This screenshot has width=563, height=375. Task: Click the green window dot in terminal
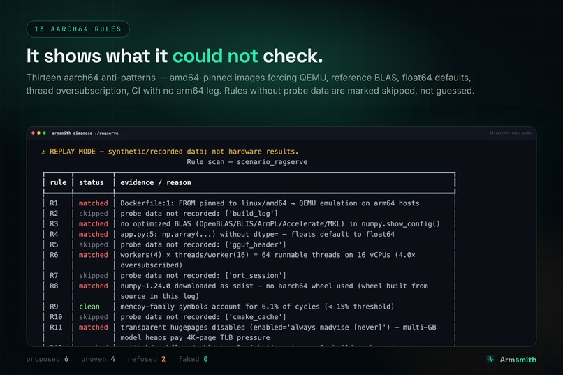[x=44, y=133]
